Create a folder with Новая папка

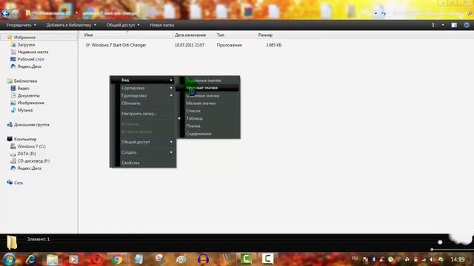[x=161, y=25]
